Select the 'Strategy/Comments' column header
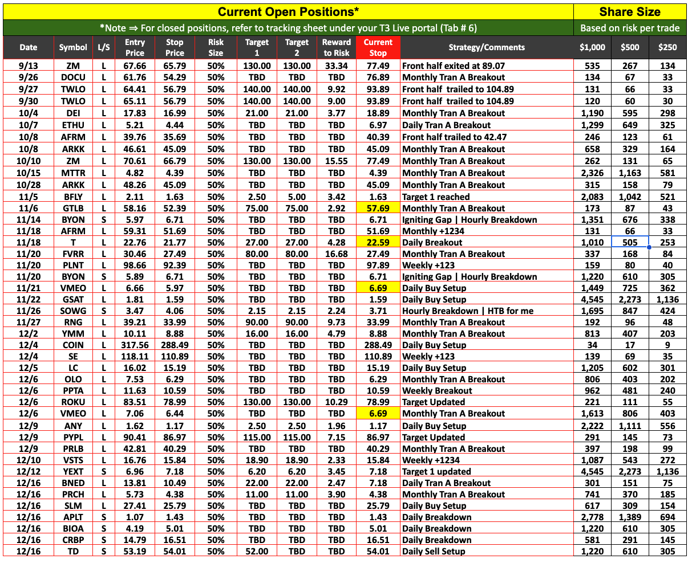Viewport: 692px width, 563px height. click(x=487, y=47)
